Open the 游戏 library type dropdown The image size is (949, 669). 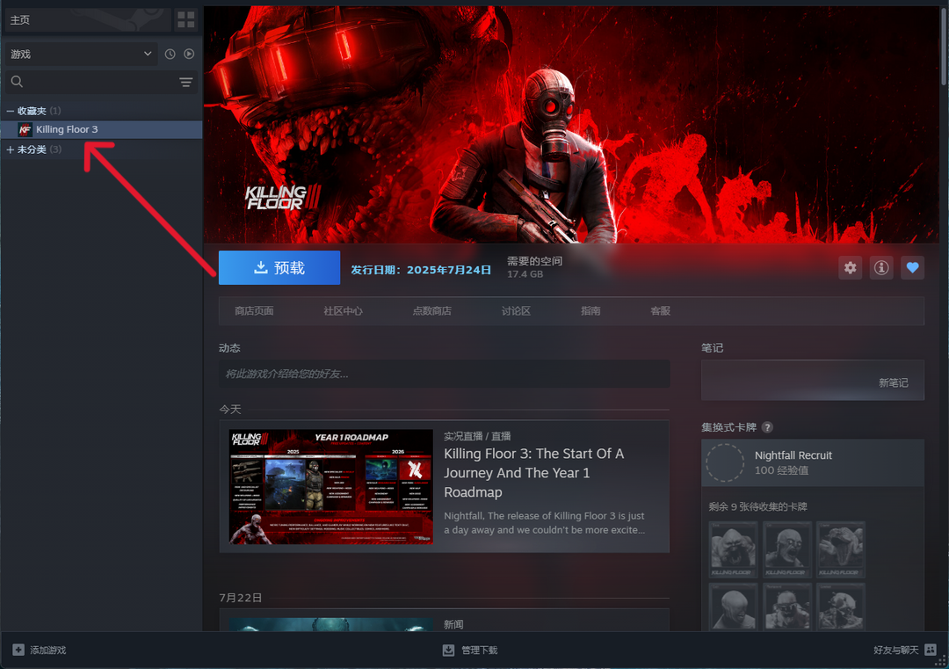tap(81, 55)
